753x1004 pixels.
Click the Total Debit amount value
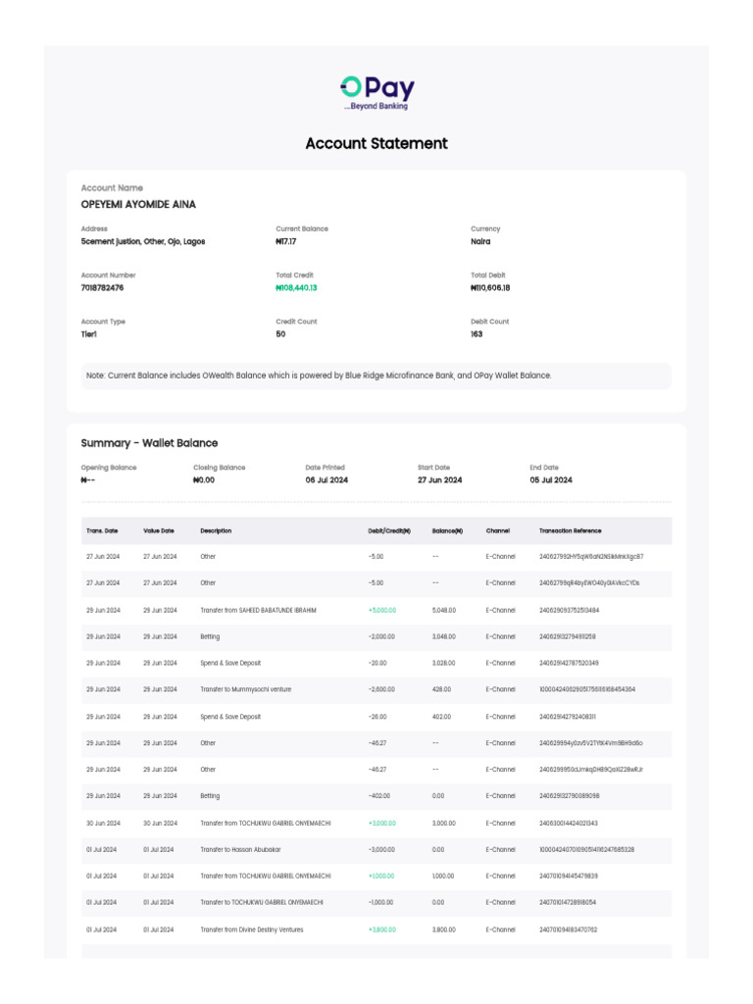[x=490, y=288]
